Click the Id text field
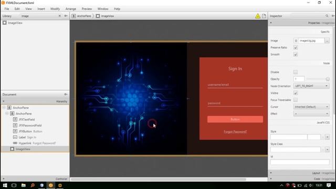This screenshot has width=336, height=189. (x=300, y=162)
